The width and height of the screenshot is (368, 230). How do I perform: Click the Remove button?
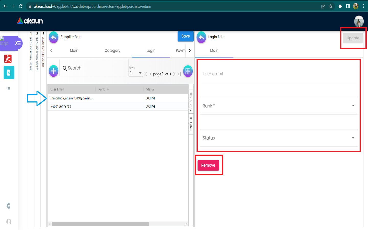(x=208, y=165)
